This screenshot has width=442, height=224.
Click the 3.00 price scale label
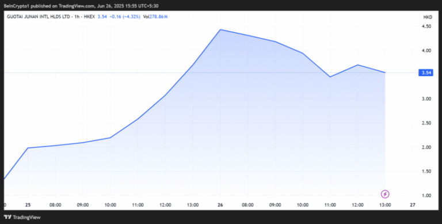pyautogui.click(x=426, y=98)
